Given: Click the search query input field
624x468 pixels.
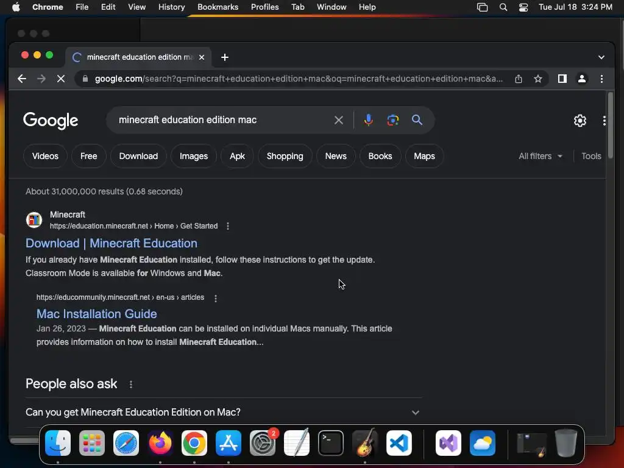Looking at the screenshot, I should pos(223,120).
